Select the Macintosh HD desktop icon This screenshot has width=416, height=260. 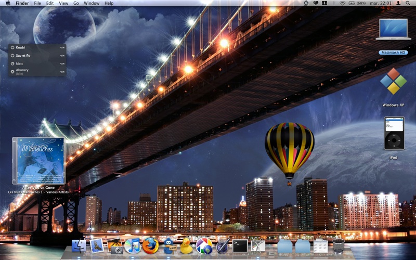click(x=393, y=36)
